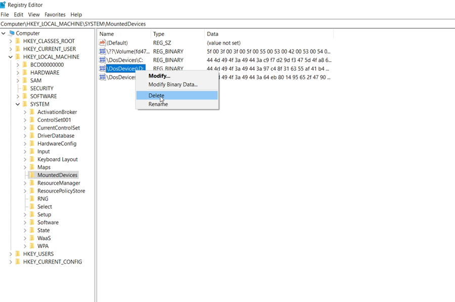Viewport: 455px width, 302px height.
Task: Click the (Default) string value icon
Action: (102, 42)
